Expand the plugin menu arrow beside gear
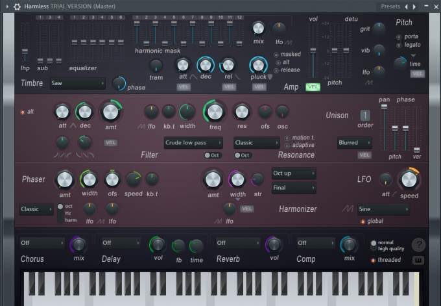441x306 pixels. pos(7,6)
